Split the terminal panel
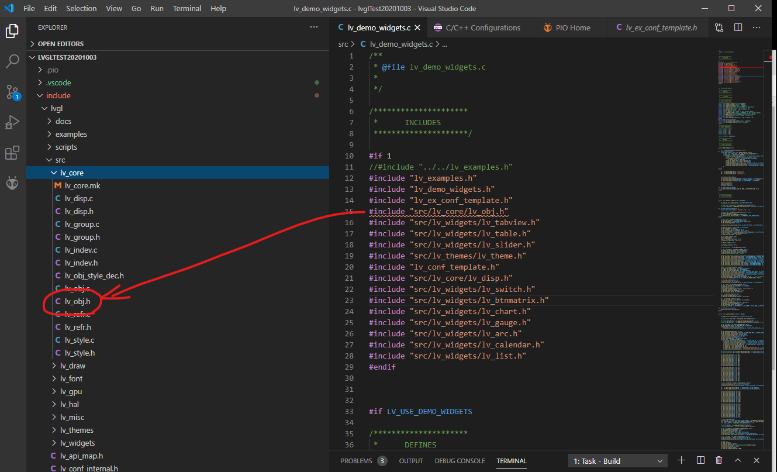This screenshot has width=777, height=472. coord(700,460)
